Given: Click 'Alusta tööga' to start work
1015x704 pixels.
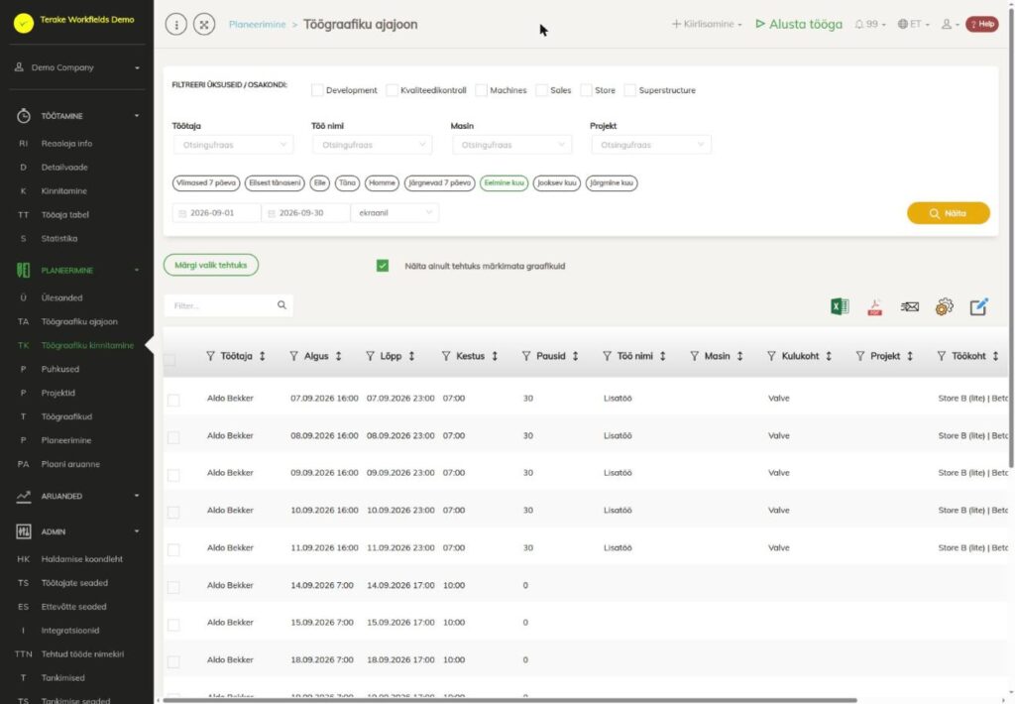Looking at the screenshot, I should tap(799, 24).
